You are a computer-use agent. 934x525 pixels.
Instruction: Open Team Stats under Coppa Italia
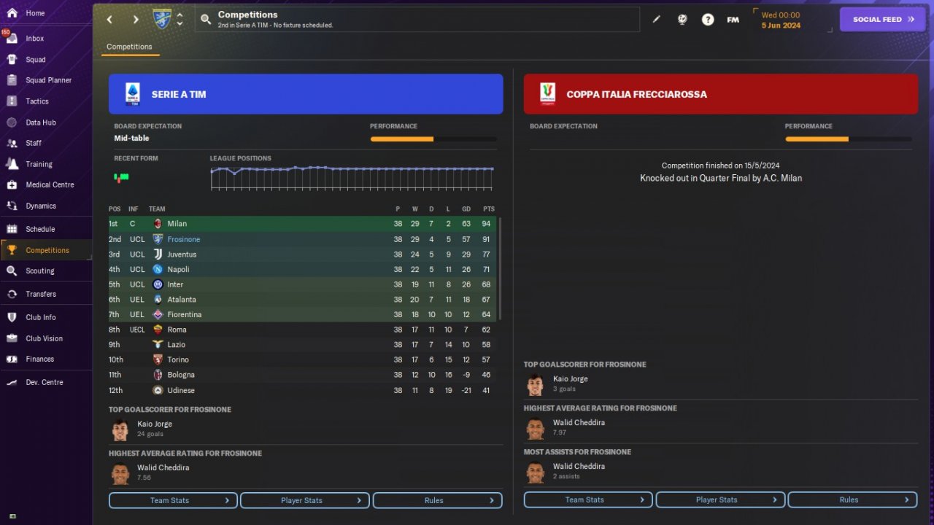point(588,499)
